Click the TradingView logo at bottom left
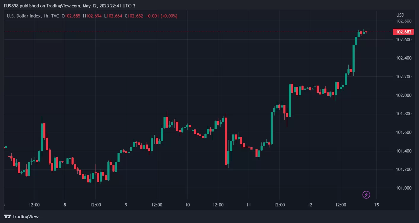The height and width of the screenshot is (223, 419). pyautogui.click(x=21, y=216)
